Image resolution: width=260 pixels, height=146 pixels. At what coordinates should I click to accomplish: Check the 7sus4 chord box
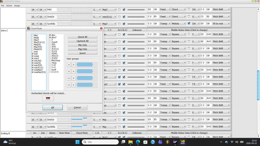50,42
